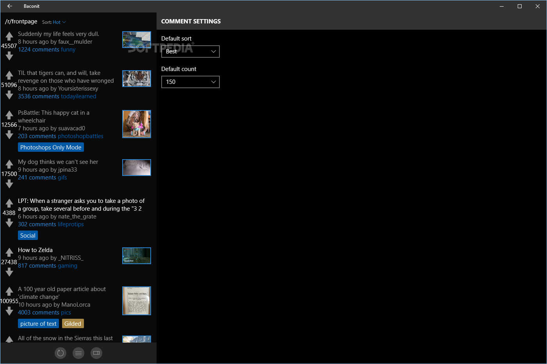Downvote the 100 year old paper article post

[9, 311]
